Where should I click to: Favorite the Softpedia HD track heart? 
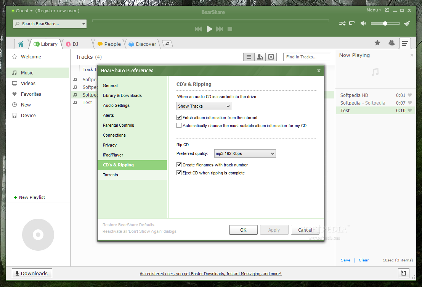(410, 95)
